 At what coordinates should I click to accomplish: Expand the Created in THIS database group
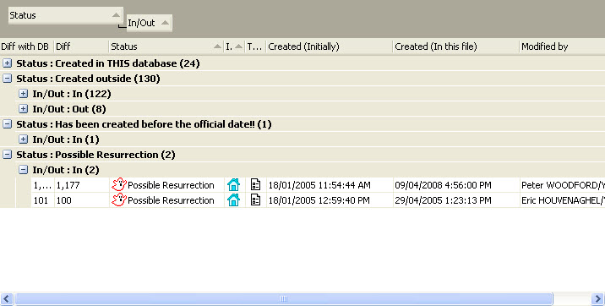click(x=8, y=63)
